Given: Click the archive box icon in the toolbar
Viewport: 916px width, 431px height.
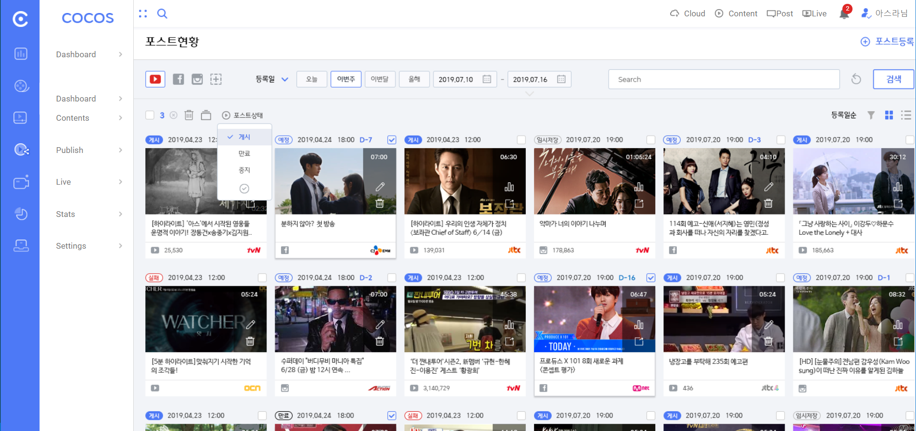Looking at the screenshot, I should pyautogui.click(x=206, y=115).
